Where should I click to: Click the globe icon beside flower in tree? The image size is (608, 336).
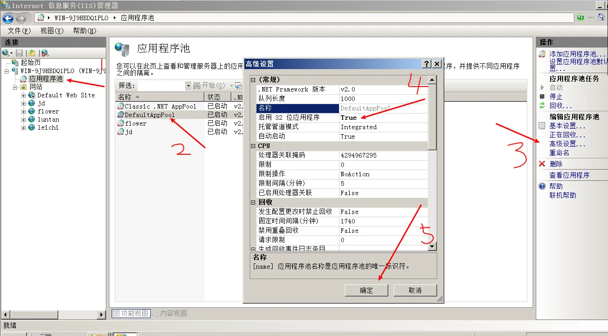pyautogui.click(x=31, y=111)
